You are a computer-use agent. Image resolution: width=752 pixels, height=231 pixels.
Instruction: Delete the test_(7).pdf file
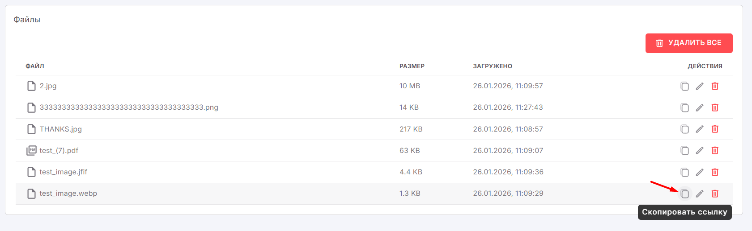[x=715, y=150]
